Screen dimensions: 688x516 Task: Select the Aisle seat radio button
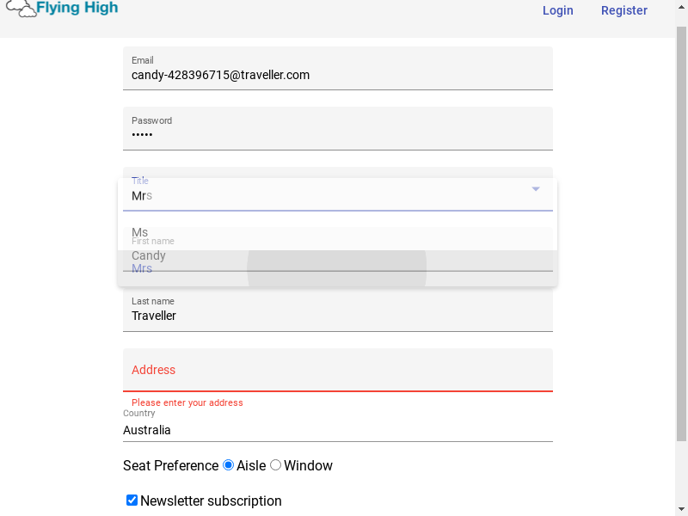point(228,464)
